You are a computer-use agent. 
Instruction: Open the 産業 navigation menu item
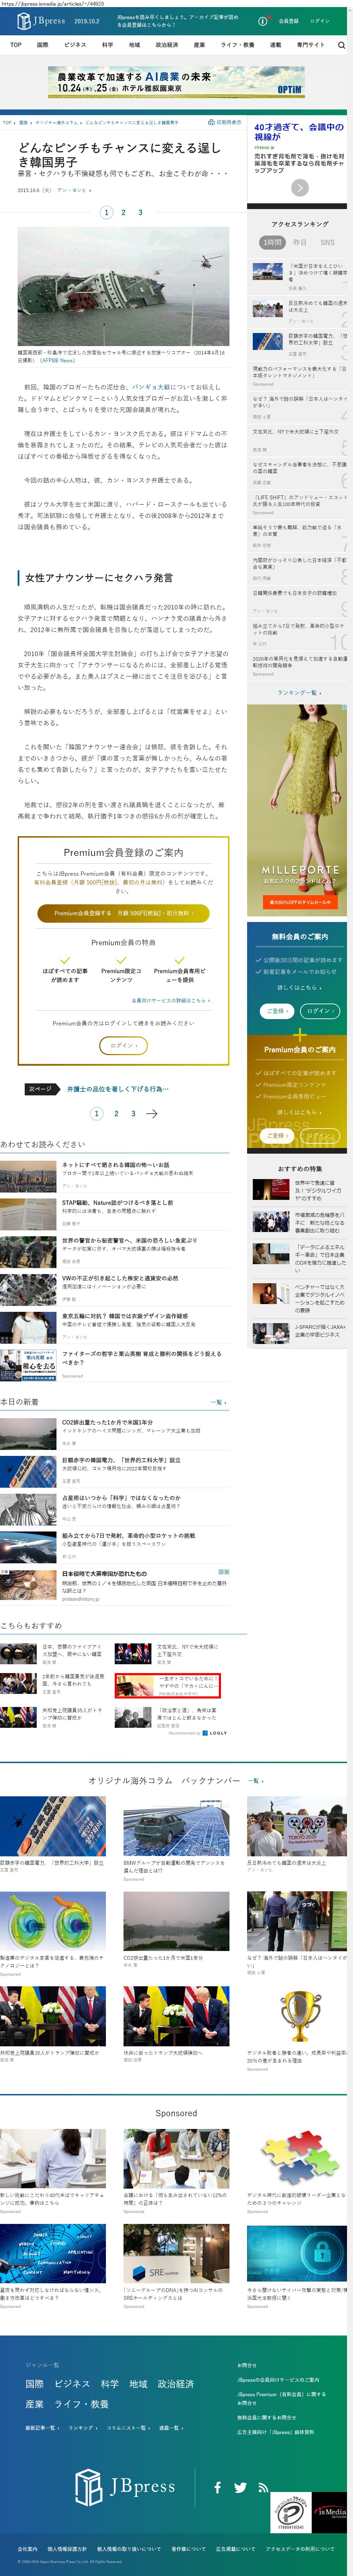(199, 45)
